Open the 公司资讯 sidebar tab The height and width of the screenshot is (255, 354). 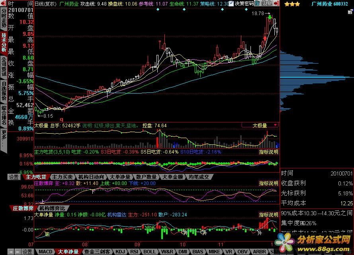[x=4, y=67]
